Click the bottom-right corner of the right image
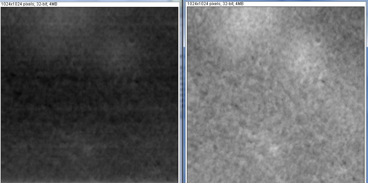This screenshot has width=368, height=183. (364, 182)
